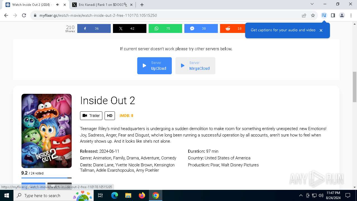357x201 pixels.
Task: Show hidden system tray icons
Action: [x=301, y=195]
